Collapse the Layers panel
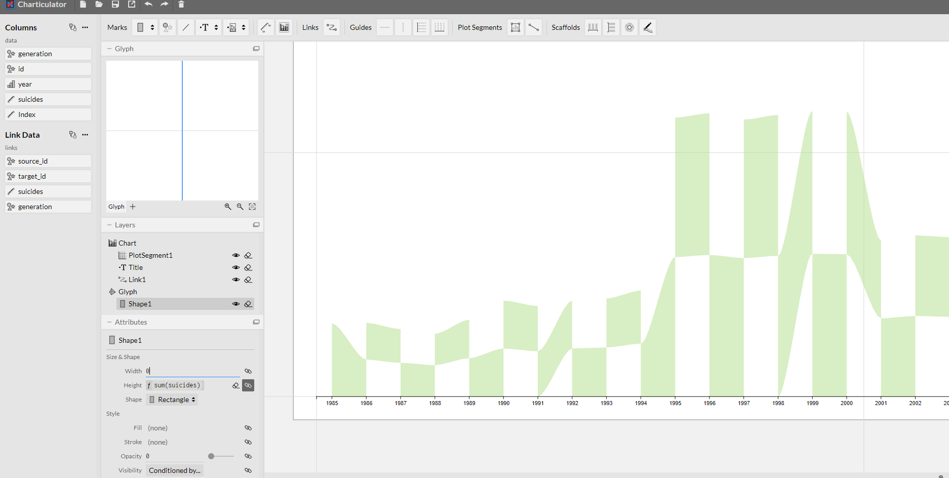 [110, 225]
